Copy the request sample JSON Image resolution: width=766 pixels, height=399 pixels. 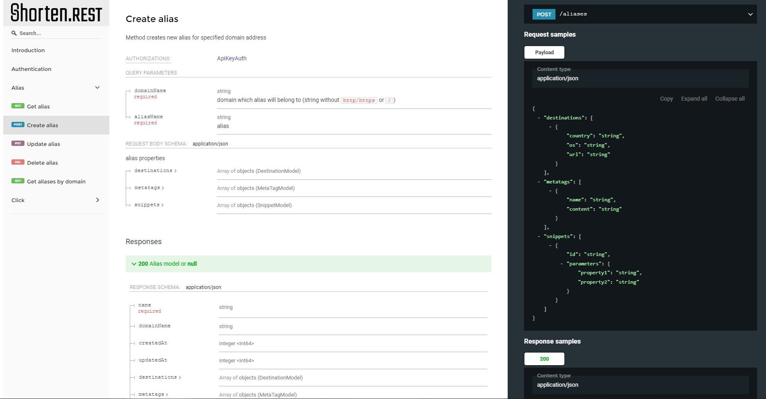pos(666,99)
